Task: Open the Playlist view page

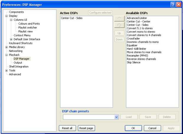Action: point(25,32)
